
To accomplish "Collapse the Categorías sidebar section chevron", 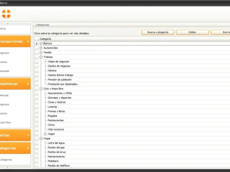I will (x=28, y=148).
